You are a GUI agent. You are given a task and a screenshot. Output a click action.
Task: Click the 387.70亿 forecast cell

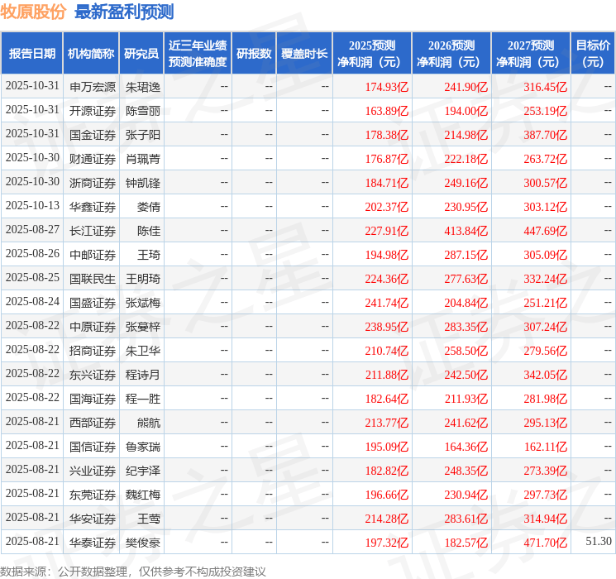545,135
